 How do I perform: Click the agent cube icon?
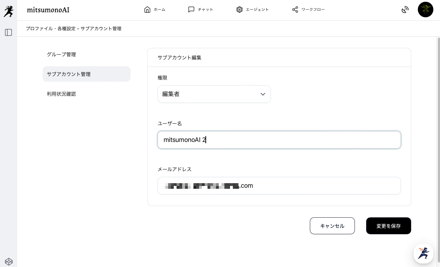coord(240,10)
